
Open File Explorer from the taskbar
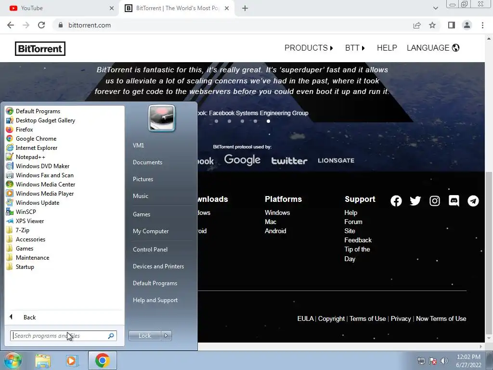tap(43, 361)
